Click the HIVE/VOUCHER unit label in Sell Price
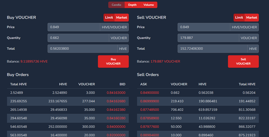The image size is (269, 137). [x=244, y=27]
